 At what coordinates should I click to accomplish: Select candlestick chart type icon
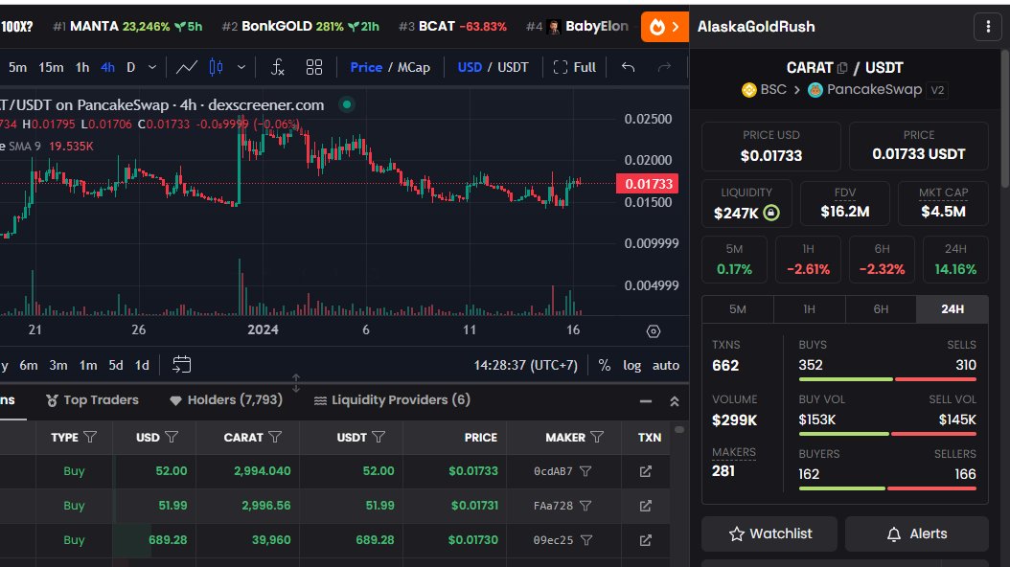pos(217,67)
